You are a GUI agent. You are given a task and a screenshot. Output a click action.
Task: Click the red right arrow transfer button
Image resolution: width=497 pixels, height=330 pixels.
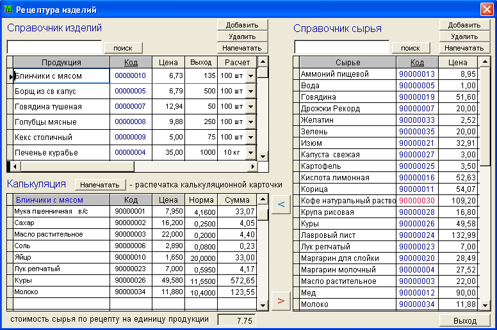(x=280, y=301)
